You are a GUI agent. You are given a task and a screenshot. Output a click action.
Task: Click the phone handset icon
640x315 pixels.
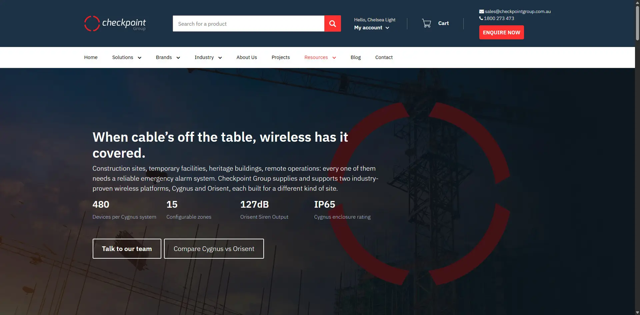(481, 18)
